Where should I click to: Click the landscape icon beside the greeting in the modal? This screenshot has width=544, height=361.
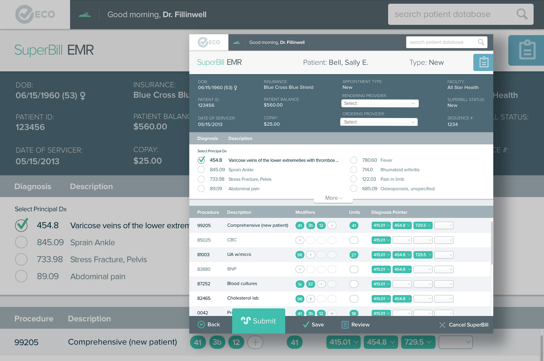pyautogui.click(x=237, y=42)
